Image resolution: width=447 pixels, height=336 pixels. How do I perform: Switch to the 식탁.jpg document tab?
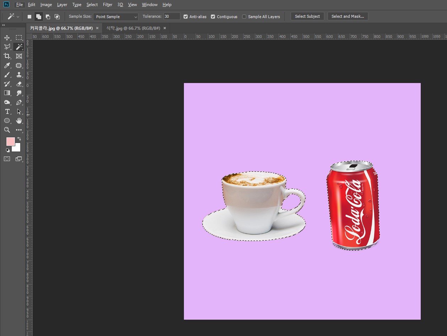point(133,28)
